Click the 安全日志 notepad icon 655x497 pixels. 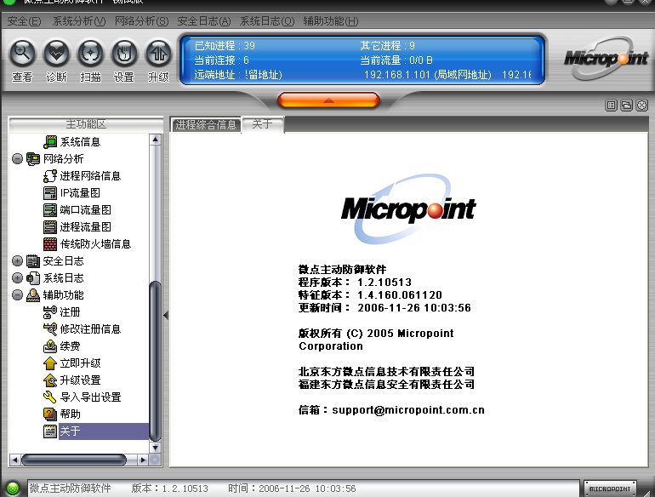coord(33,261)
